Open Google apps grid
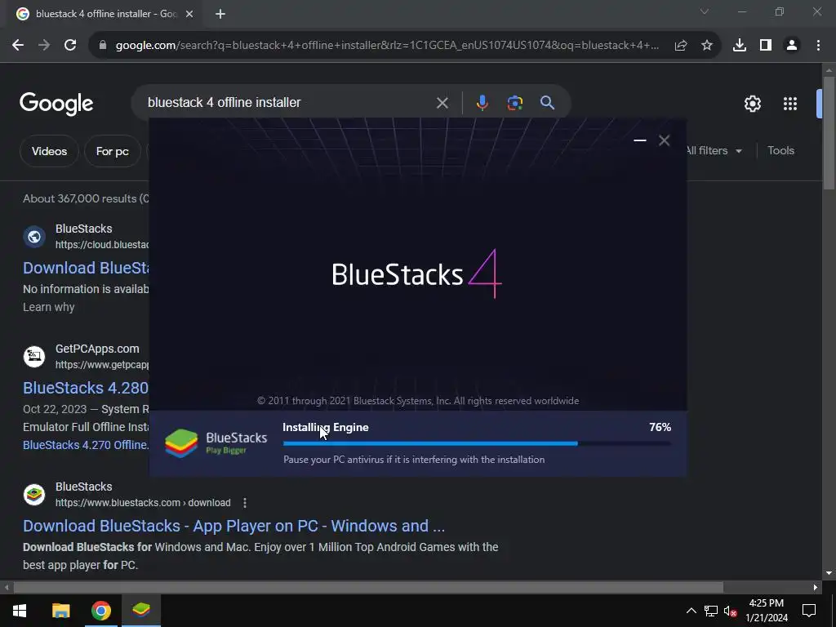Screen dimensions: 836x627 coord(790,104)
